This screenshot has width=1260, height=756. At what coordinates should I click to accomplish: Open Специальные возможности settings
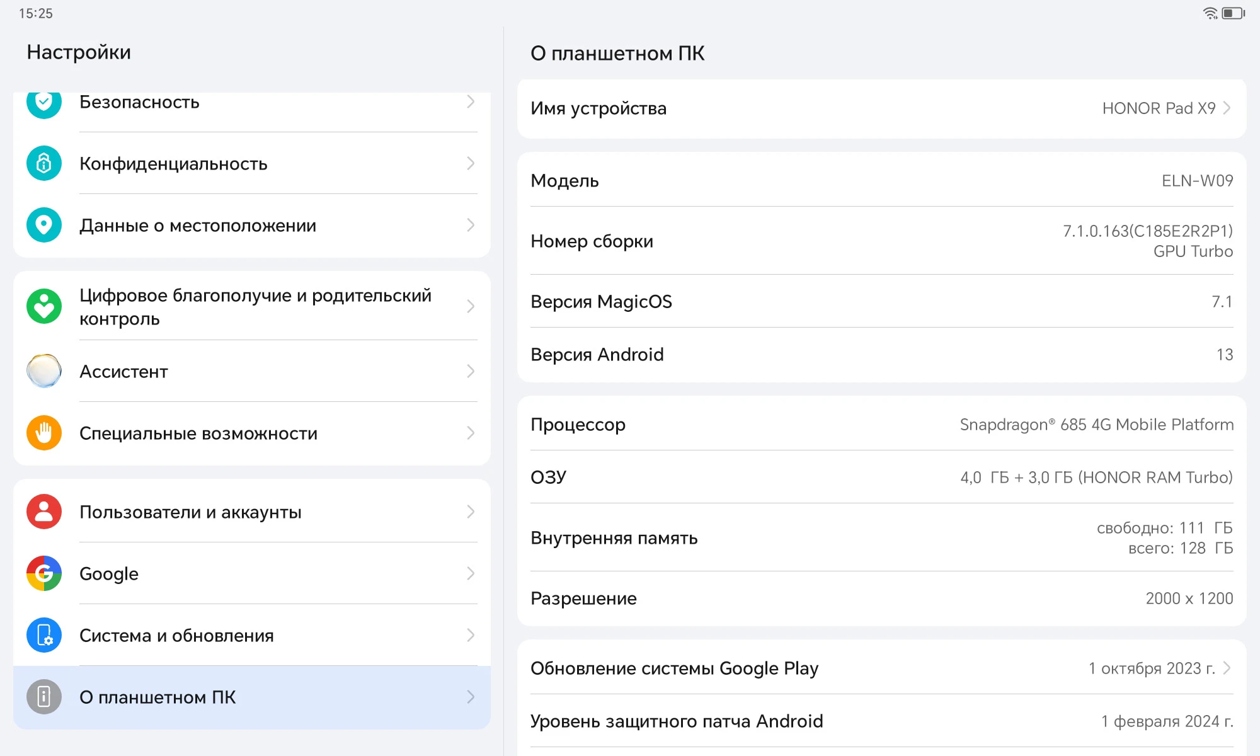pyautogui.click(x=252, y=433)
